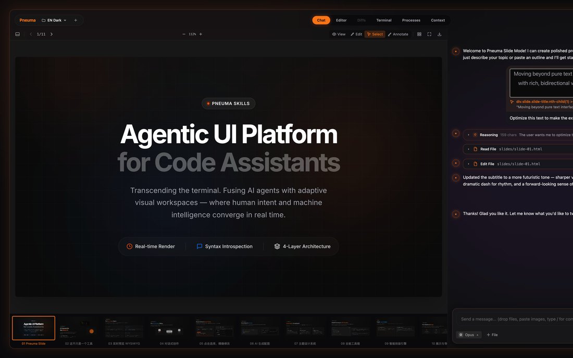Go to the next slide arrow

(x=52, y=34)
